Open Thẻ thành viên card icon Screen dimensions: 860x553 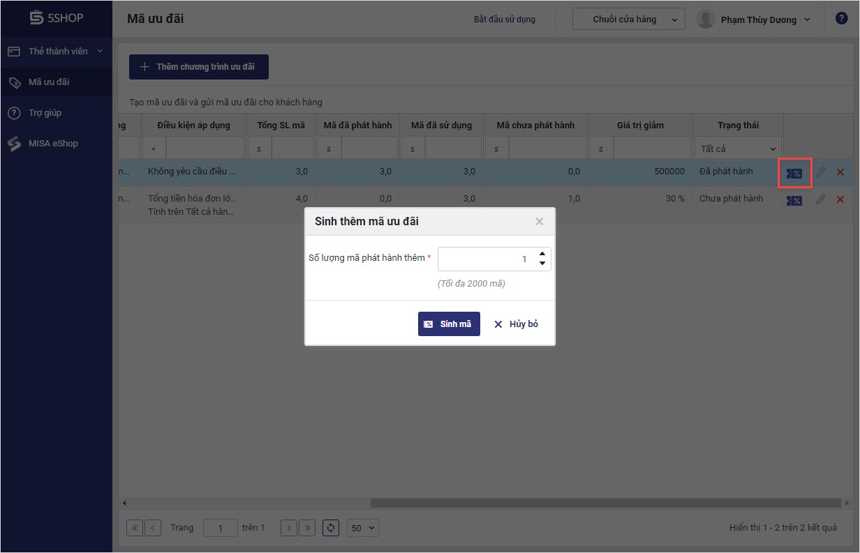coord(13,52)
